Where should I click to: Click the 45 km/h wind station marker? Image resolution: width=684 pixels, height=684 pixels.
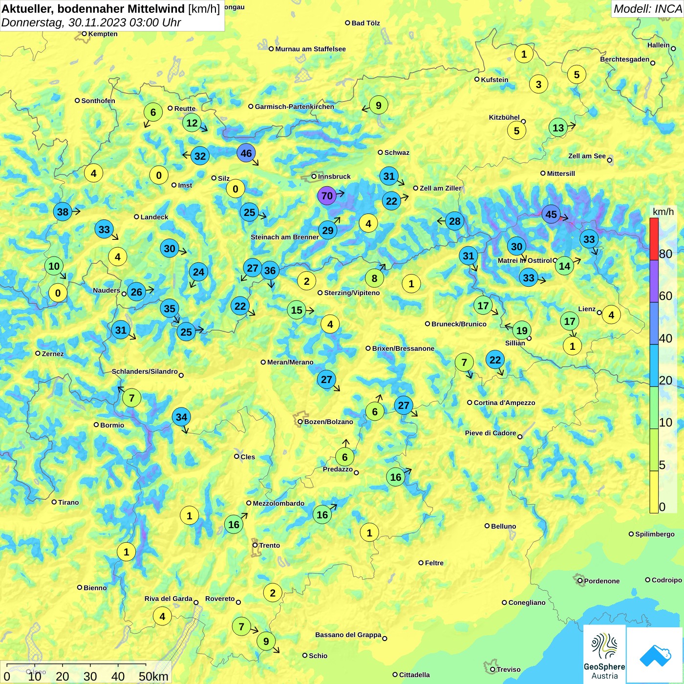pyautogui.click(x=551, y=214)
